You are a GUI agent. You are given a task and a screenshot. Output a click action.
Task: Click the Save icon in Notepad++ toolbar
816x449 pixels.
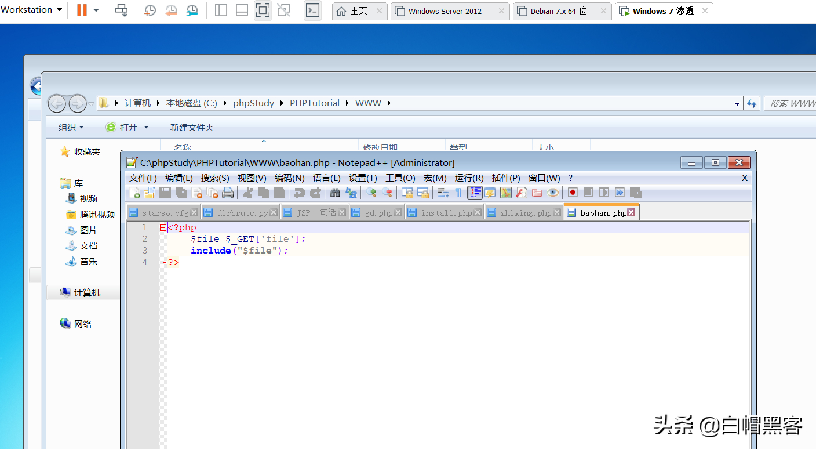click(x=165, y=193)
